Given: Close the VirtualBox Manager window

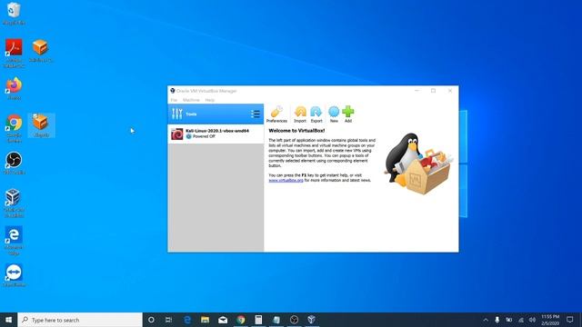Looking at the screenshot, I should point(450,91).
